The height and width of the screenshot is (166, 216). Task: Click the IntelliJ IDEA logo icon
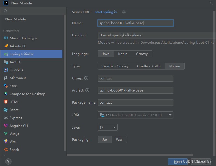click(x=6, y=3)
